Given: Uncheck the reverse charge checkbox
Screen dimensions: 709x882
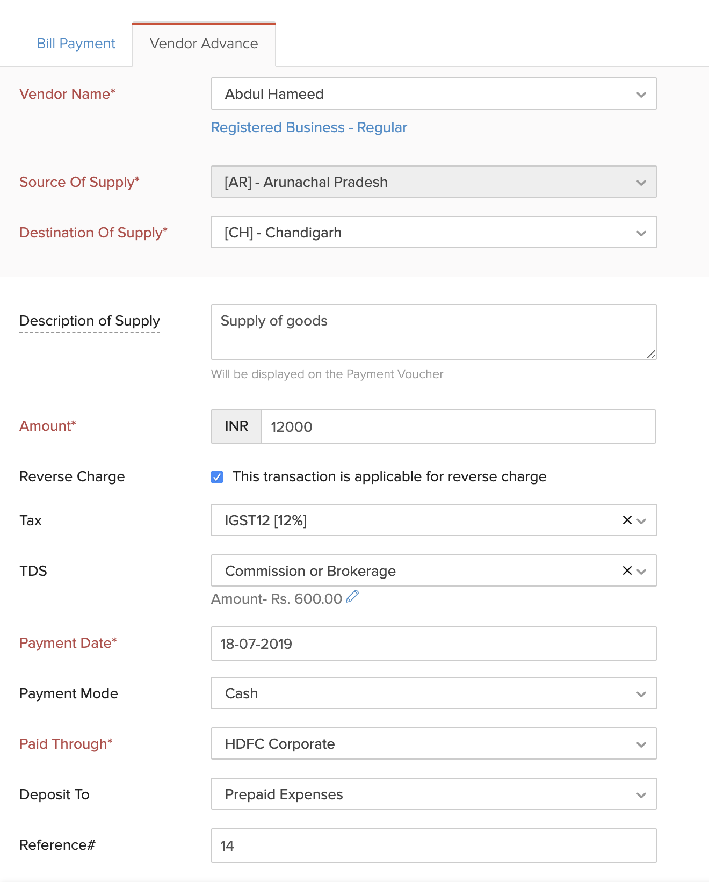Looking at the screenshot, I should pos(217,477).
